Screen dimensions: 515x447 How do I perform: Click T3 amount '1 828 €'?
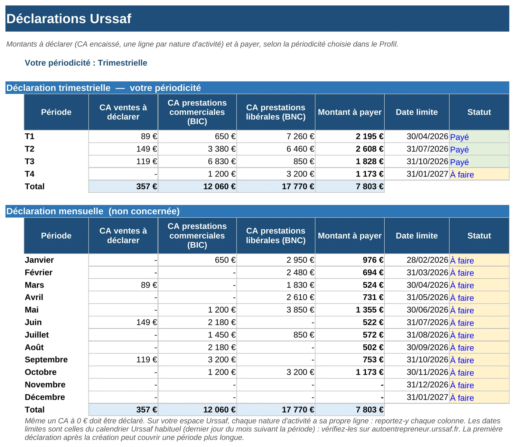coord(350,162)
